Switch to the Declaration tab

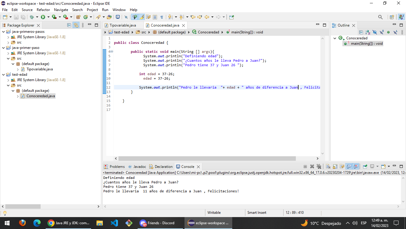[x=161, y=167]
